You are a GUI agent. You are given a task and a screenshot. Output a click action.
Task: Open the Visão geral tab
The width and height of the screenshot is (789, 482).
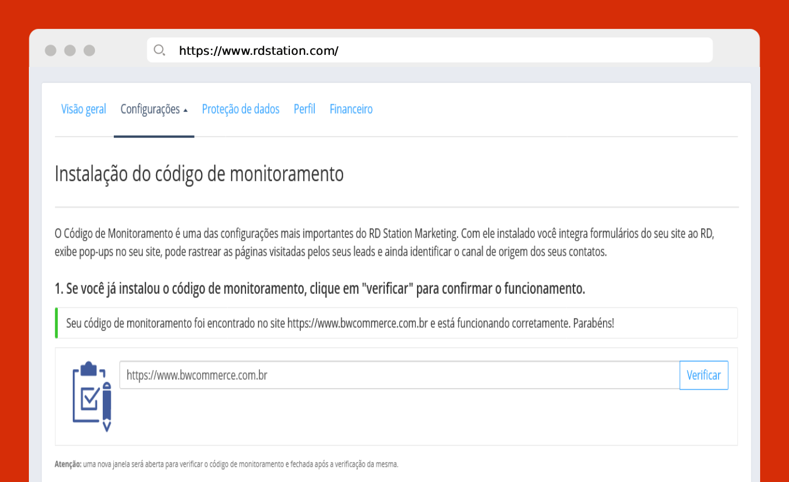point(84,109)
